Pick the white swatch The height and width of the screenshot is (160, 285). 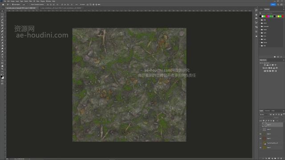[x=262, y=16]
